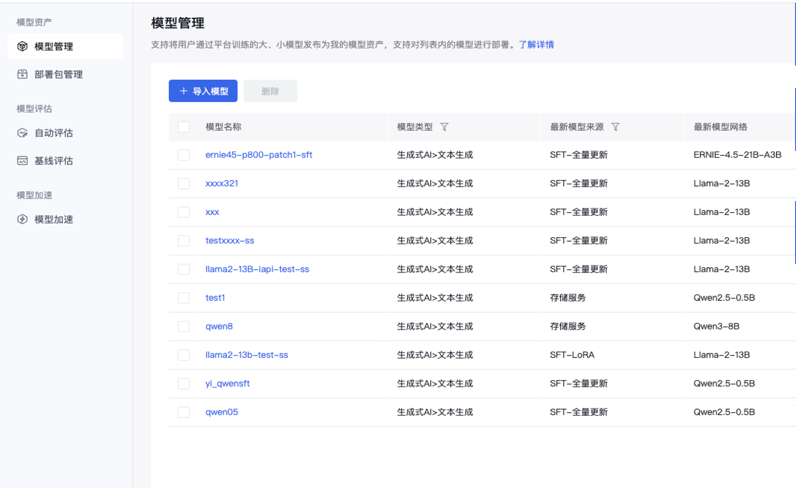Open the xxx model link
Screen dimensions: 796x491
click(212, 212)
